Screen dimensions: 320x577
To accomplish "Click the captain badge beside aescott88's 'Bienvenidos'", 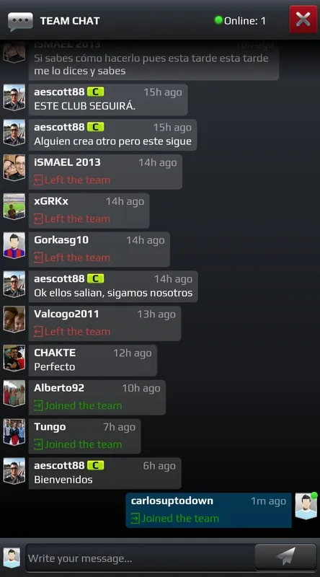I will coord(96,465).
